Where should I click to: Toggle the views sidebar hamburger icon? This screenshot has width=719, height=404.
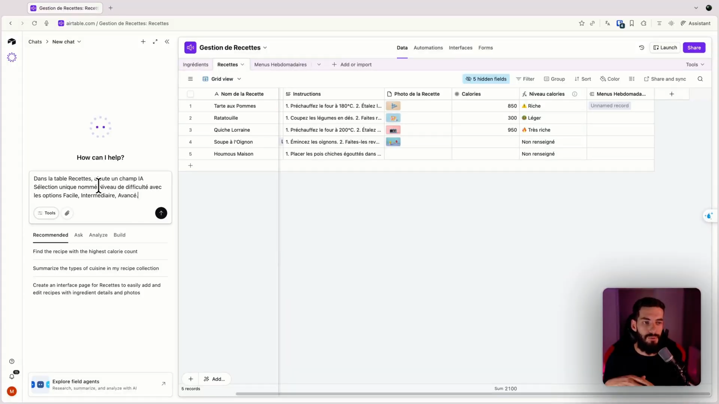tap(190, 79)
